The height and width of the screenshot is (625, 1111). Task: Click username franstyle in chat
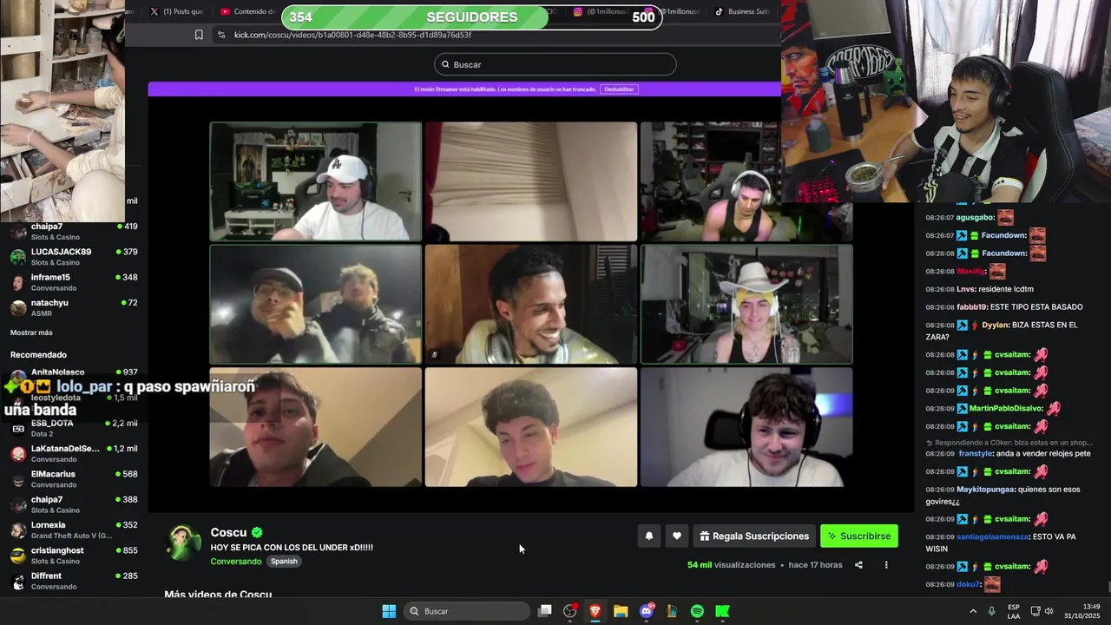point(975,454)
